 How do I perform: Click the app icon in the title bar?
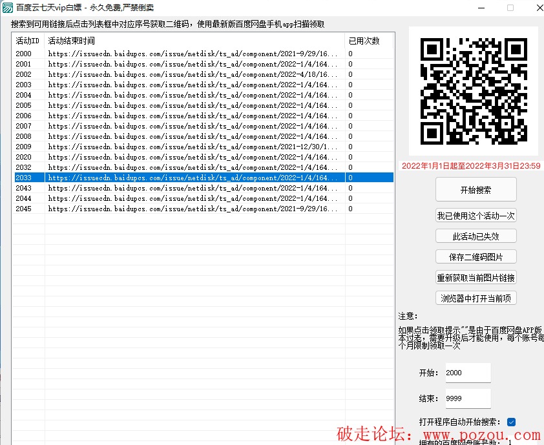[7, 8]
